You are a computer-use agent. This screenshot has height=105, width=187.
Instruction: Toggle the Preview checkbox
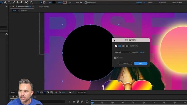click(x=115, y=58)
